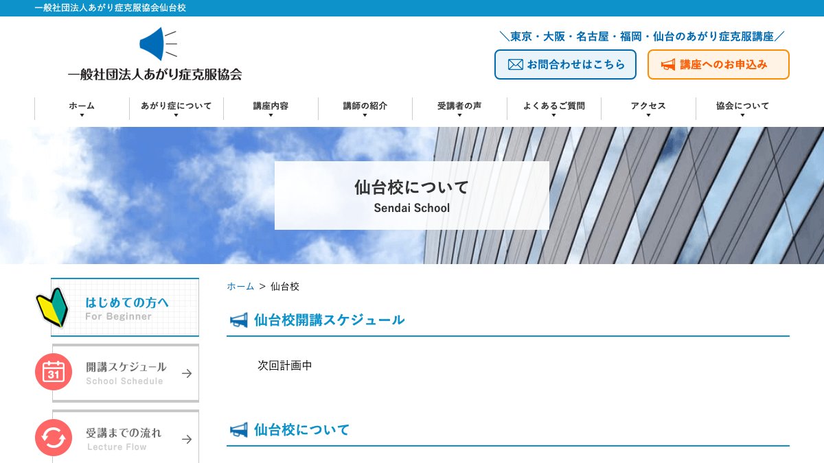The height and width of the screenshot is (463, 824).
Task: Click the 仙台校開講スケジュール heading
Action: tap(329, 320)
